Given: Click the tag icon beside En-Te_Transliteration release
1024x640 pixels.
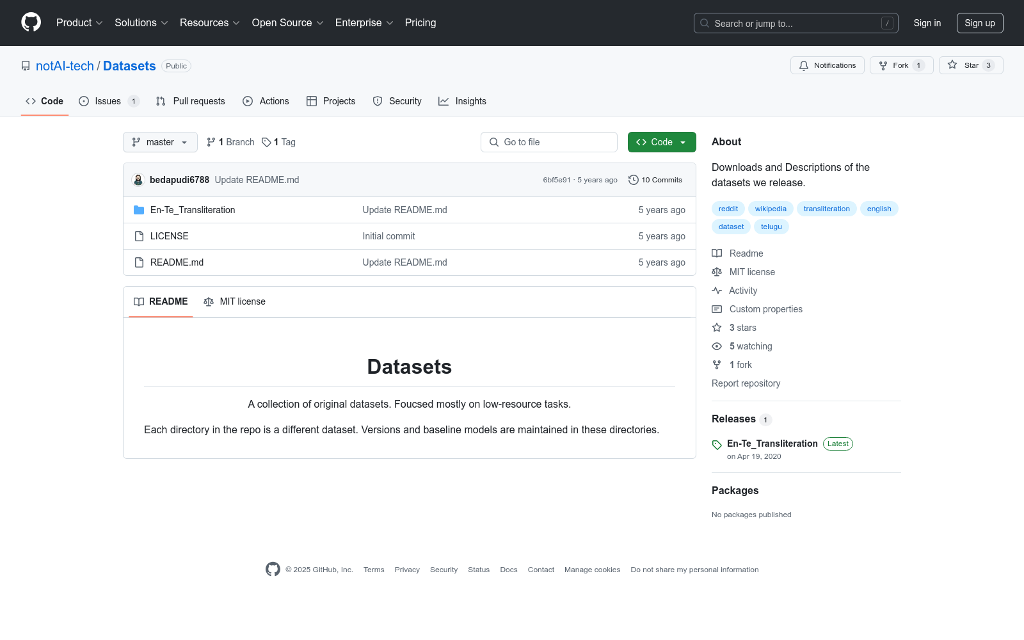Looking at the screenshot, I should [x=717, y=444].
